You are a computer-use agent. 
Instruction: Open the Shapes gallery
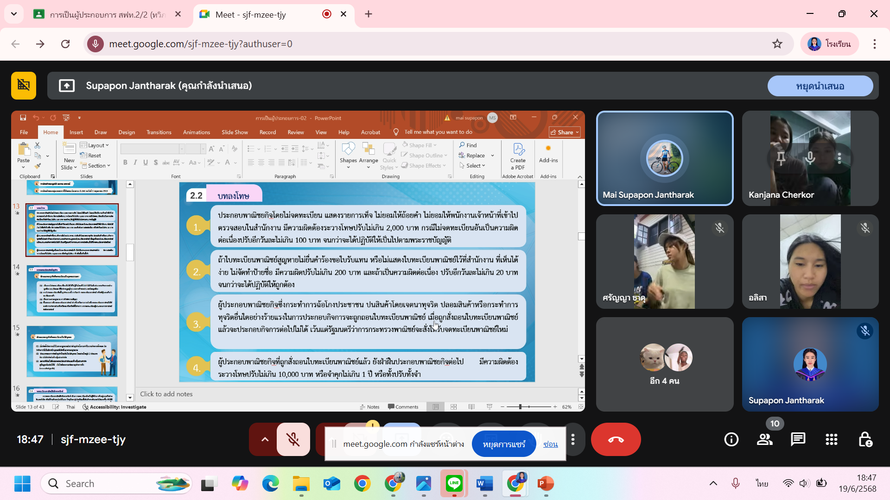[348, 155]
